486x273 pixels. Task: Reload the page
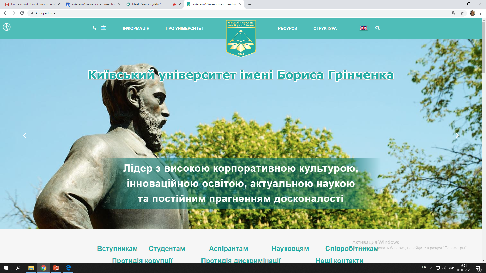coord(22,13)
